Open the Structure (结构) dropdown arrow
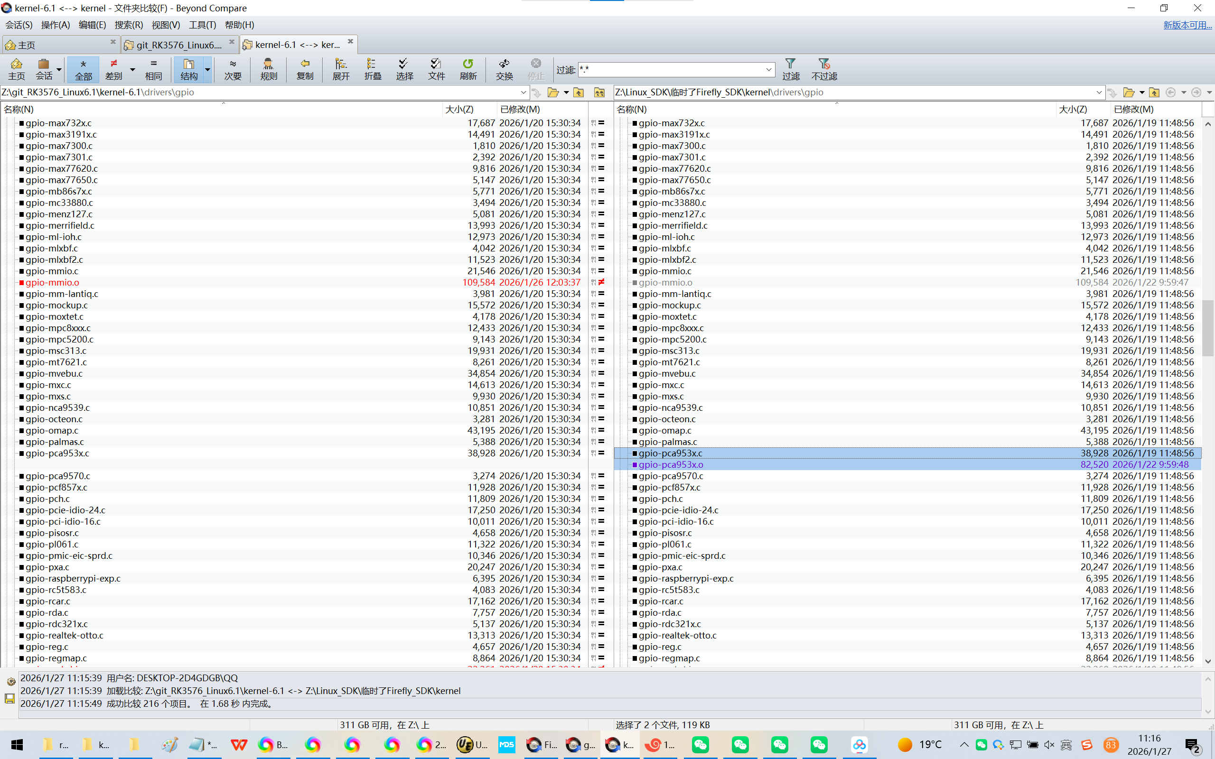Screen dimensions: 1215x759 207,69
